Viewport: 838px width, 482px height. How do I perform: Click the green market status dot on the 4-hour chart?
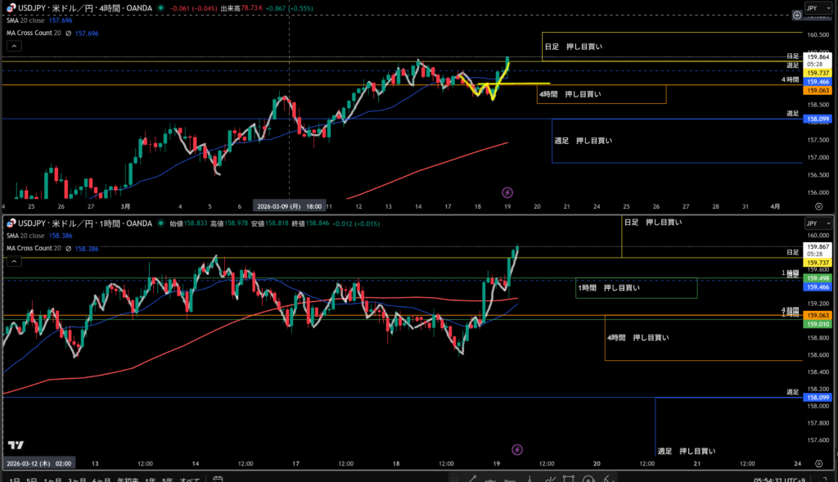[160, 7]
